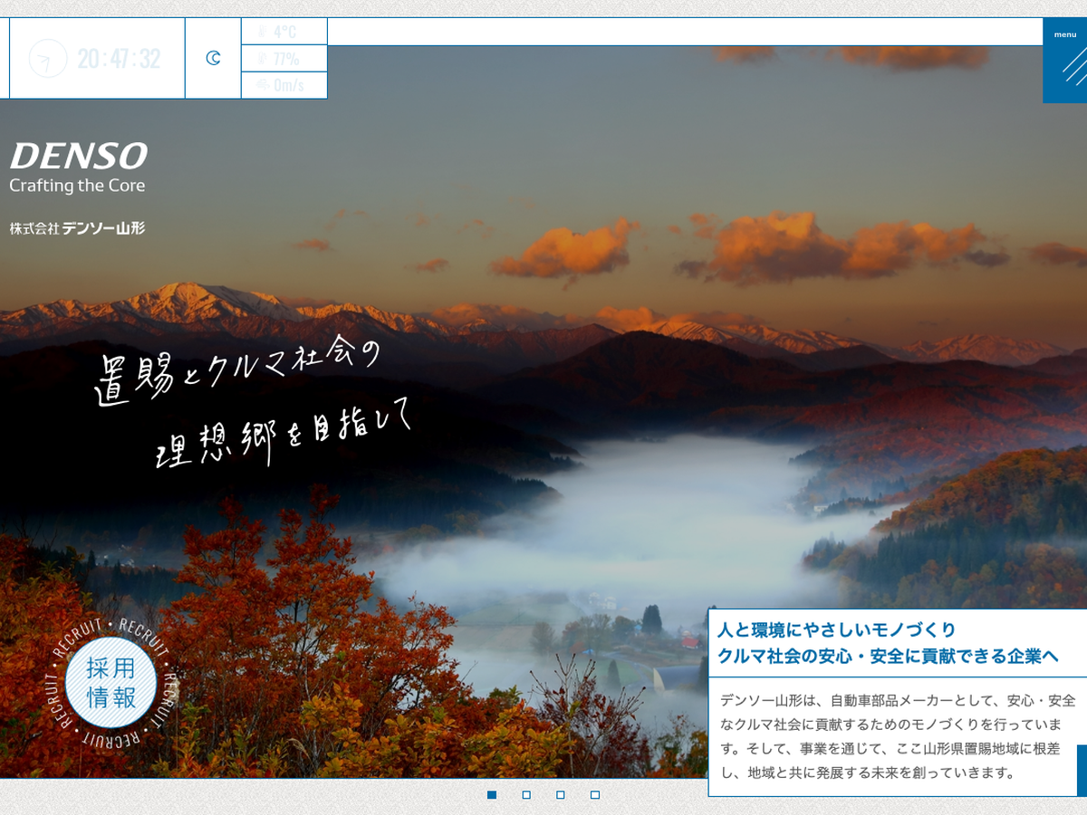This screenshot has height=815, width=1087.
Task: Click the analog clock icon
Action: [48, 59]
